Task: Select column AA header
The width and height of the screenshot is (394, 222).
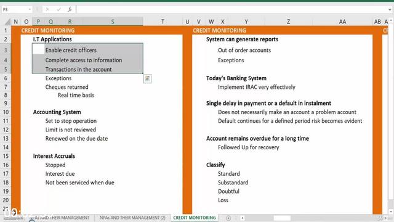Action: pos(342,22)
